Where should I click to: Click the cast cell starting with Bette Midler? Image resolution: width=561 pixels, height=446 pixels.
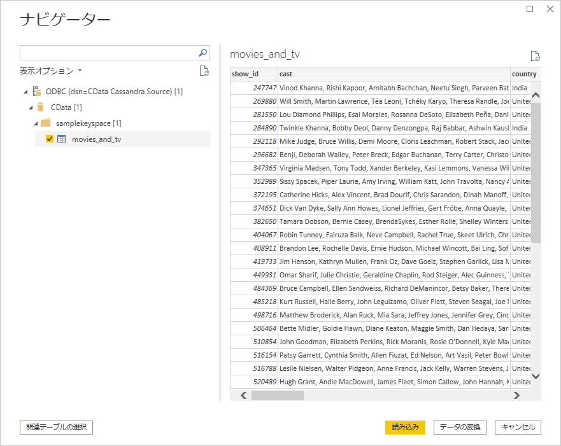(x=394, y=328)
